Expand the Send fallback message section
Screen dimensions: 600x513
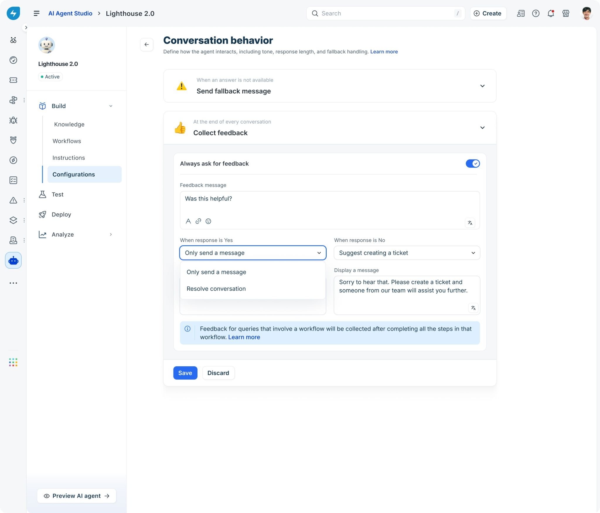tap(482, 86)
